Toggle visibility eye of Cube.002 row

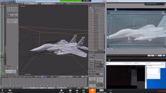[100, 17]
